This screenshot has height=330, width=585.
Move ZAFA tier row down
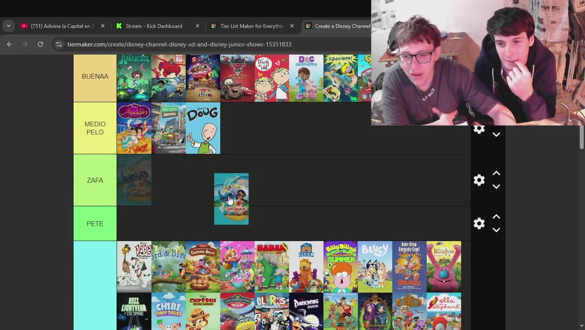496,187
